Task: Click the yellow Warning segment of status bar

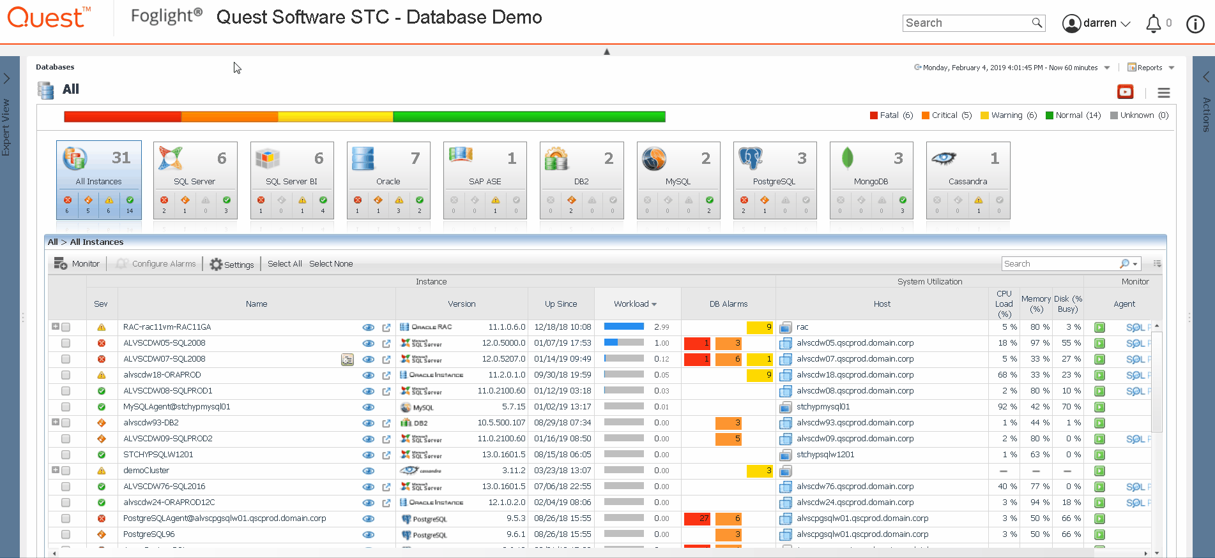Action: [335, 117]
